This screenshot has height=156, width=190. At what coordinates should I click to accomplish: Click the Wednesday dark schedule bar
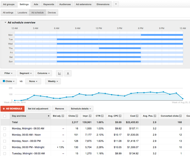click(x=120, y=44)
